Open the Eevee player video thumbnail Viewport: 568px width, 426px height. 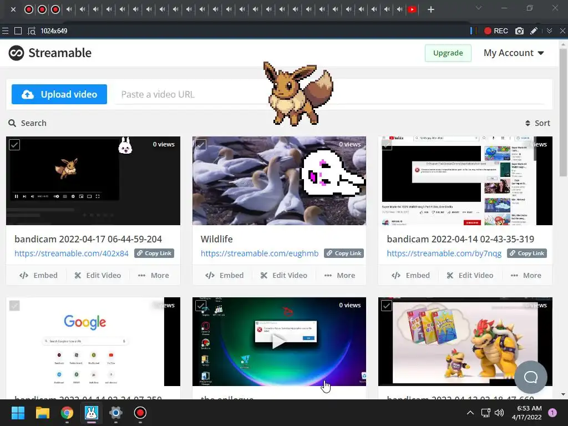(93, 181)
